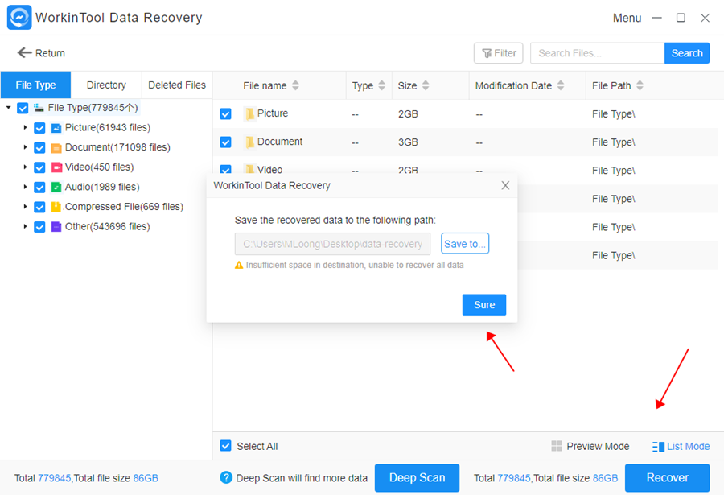Uncheck Other(543696 files) checkbox
Screen dimensions: 724x495
pyautogui.click(x=39, y=227)
